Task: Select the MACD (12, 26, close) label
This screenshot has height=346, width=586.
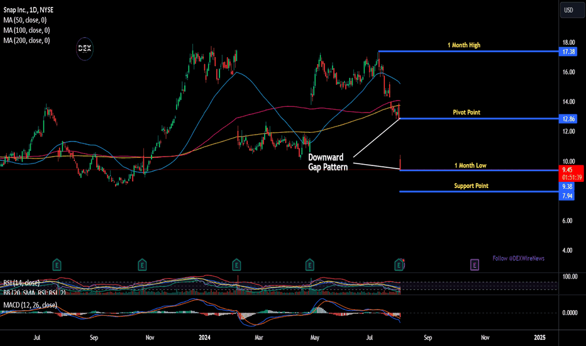Action: [30, 305]
